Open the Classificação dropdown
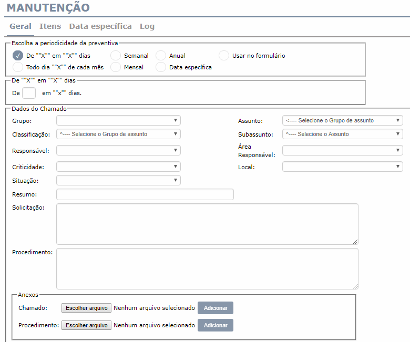This screenshot has width=410, height=342. pyautogui.click(x=118, y=134)
